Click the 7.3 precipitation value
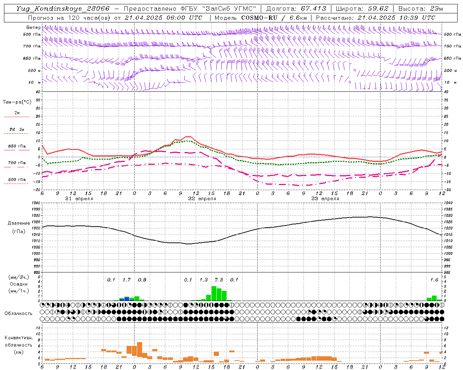Viewport: 463px width, 370px height. click(219, 280)
